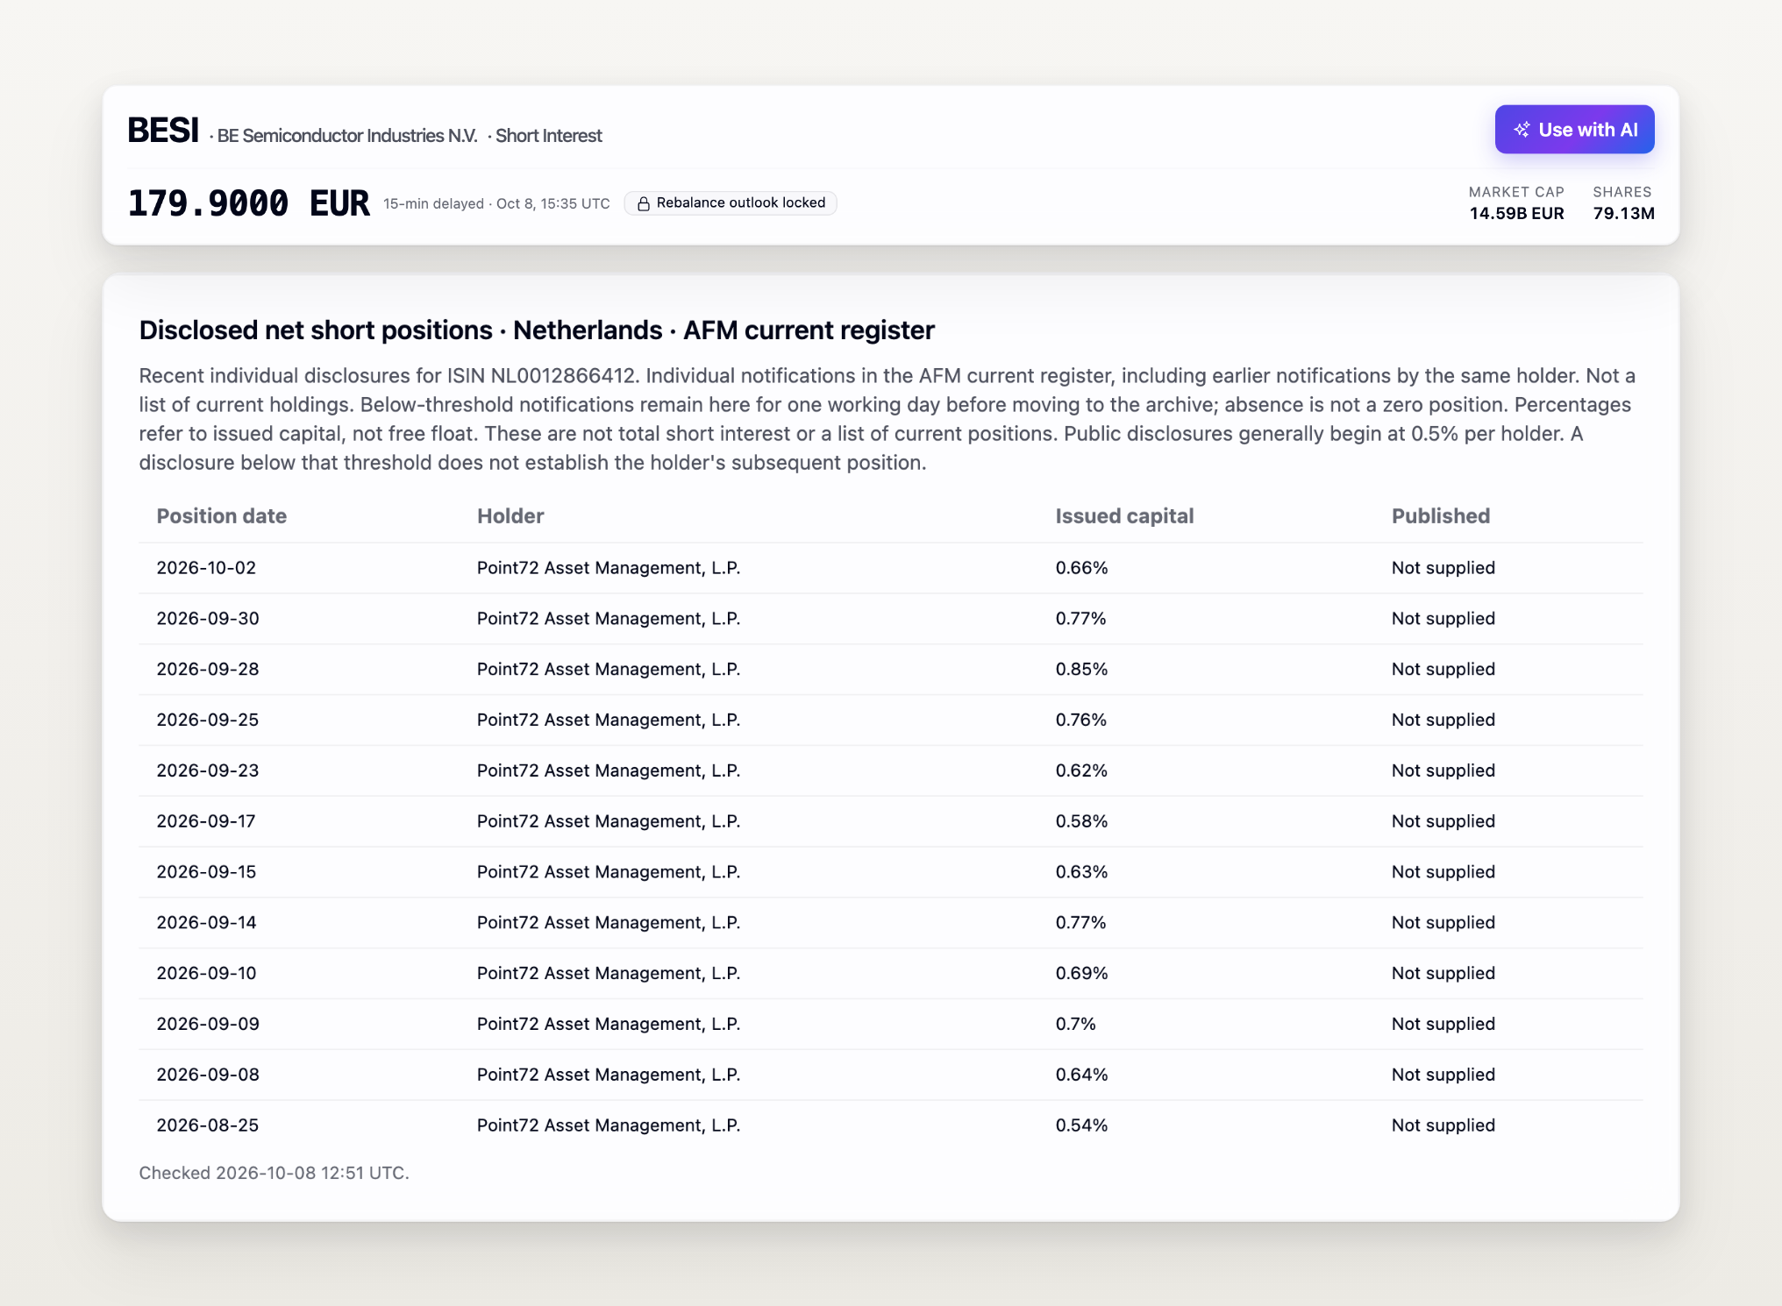Click the 0.85% issued capital value

(1081, 670)
